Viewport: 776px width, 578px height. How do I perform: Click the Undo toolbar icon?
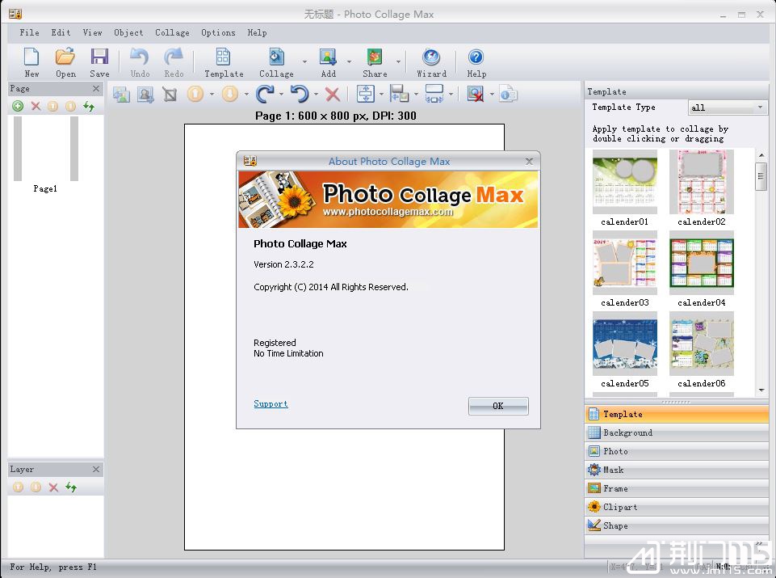click(140, 57)
